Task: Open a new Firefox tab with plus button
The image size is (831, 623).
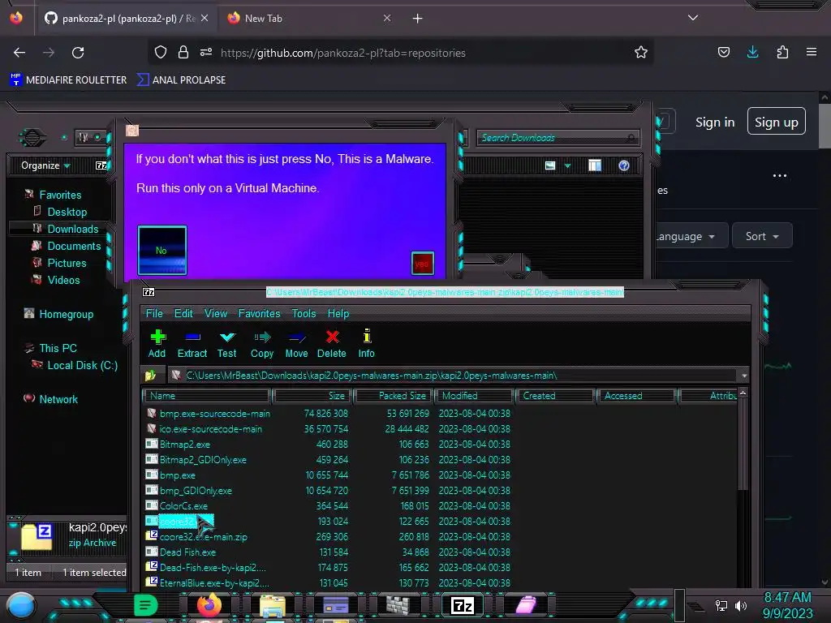Action: coord(418,19)
